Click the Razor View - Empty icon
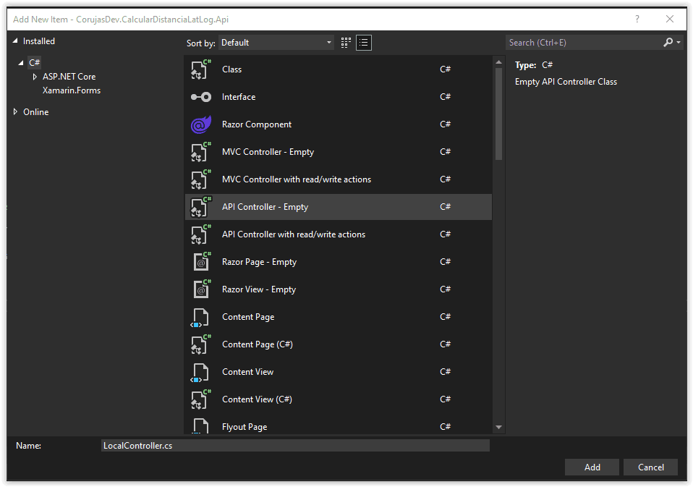Screen dimensions: 693x487 [x=202, y=289]
